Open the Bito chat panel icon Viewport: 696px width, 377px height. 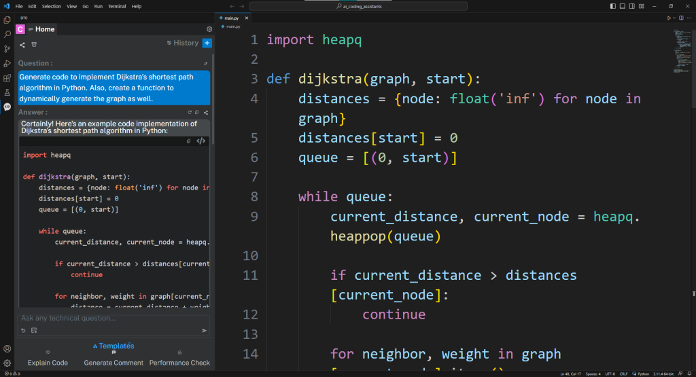[x=7, y=107]
